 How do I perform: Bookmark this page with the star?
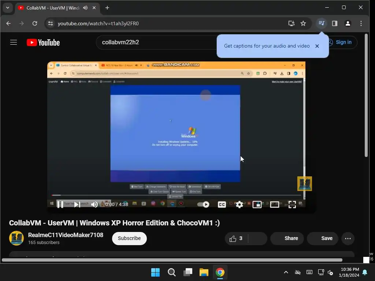coord(303,23)
